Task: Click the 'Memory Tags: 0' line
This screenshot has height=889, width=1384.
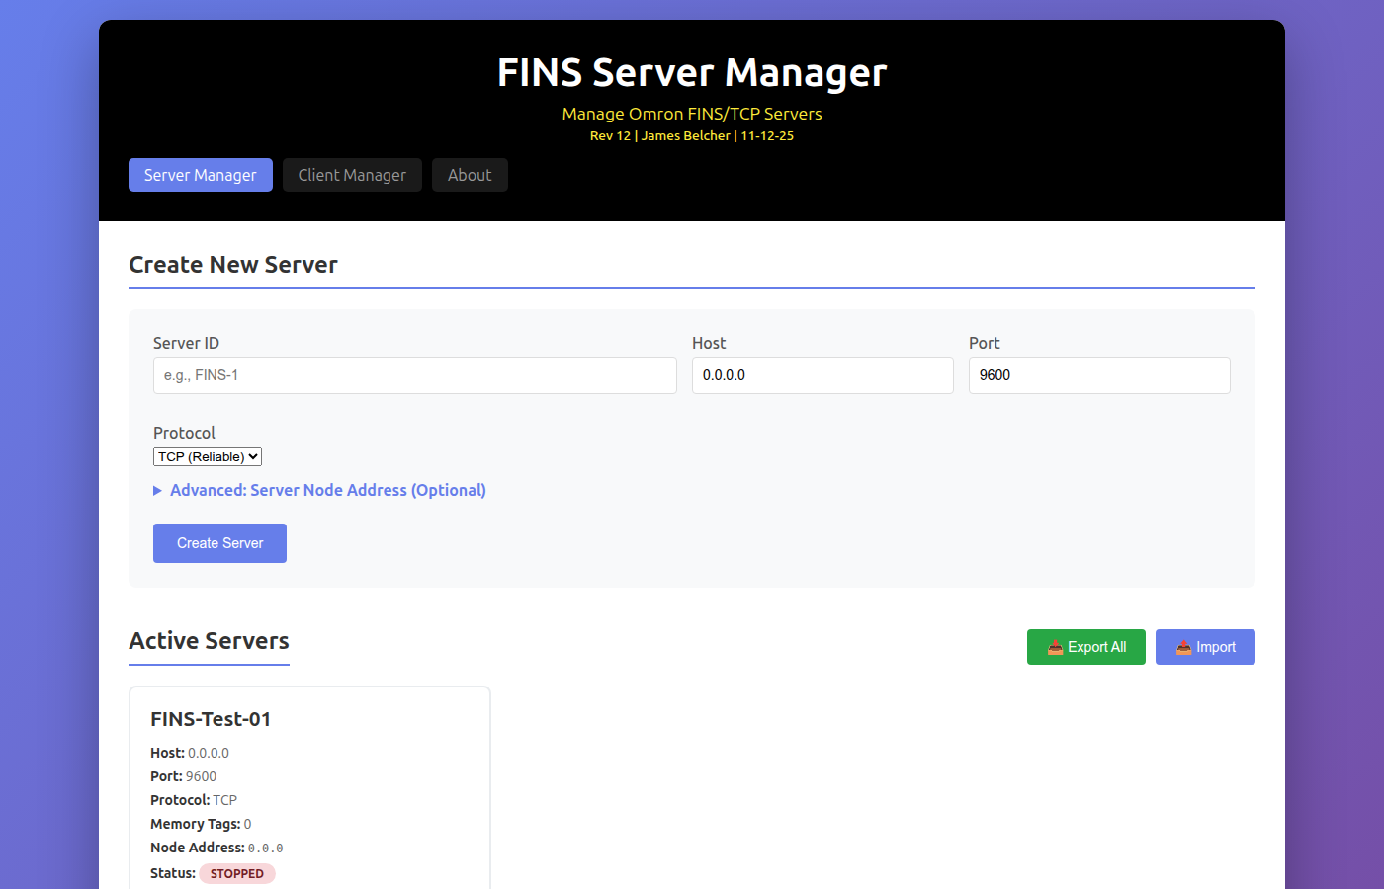Action: [x=201, y=824]
